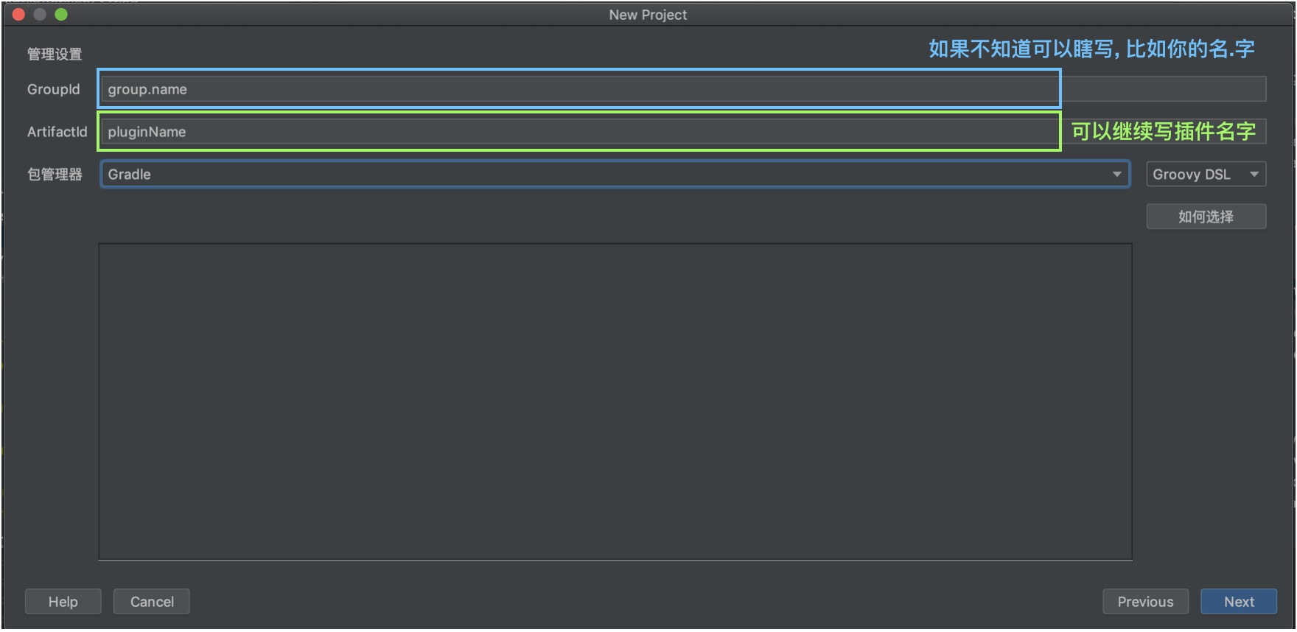
Task: Click the green maximize window button
Action: (x=61, y=15)
